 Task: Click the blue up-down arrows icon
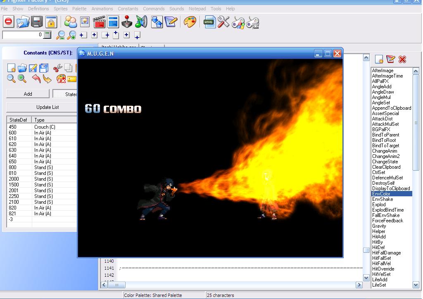tap(157, 22)
